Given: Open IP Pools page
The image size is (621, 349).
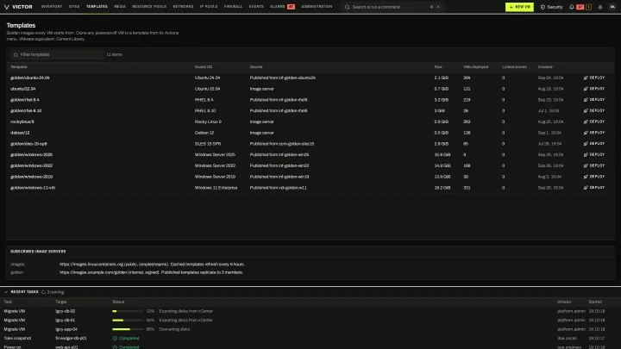Looking at the screenshot, I should pyautogui.click(x=209, y=7).
